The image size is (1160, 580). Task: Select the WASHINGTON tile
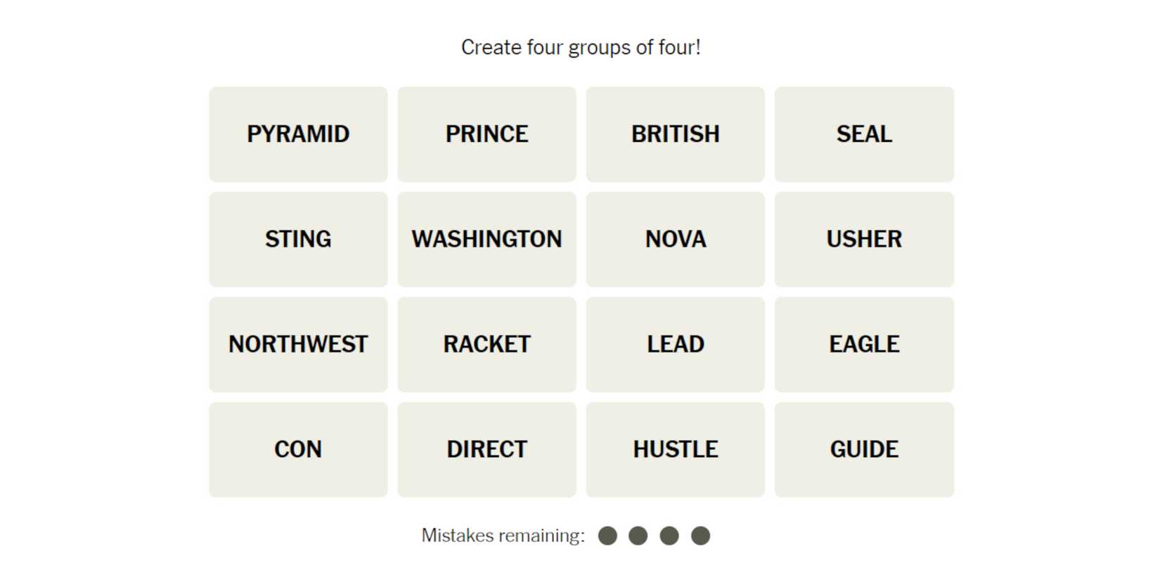coord(486,239)
